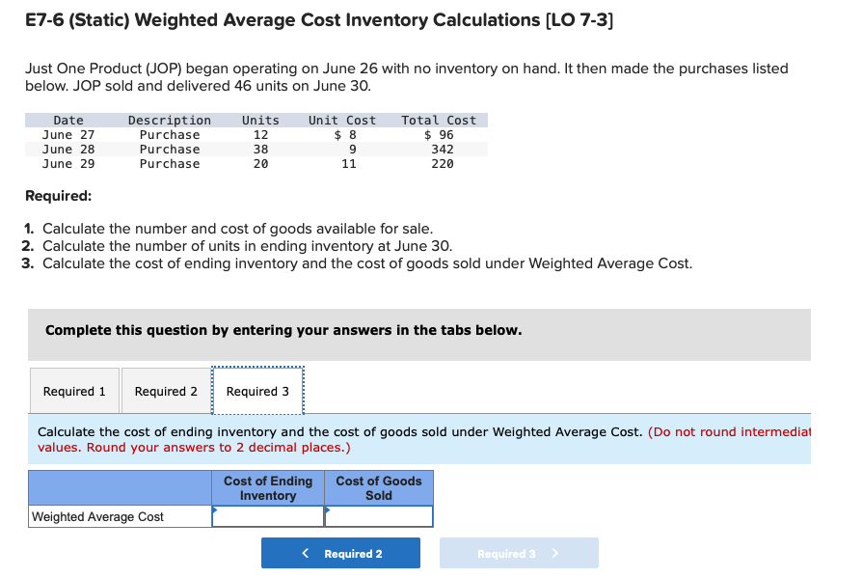
Task: Click the Required 2 navigation button
Action: 340,553
